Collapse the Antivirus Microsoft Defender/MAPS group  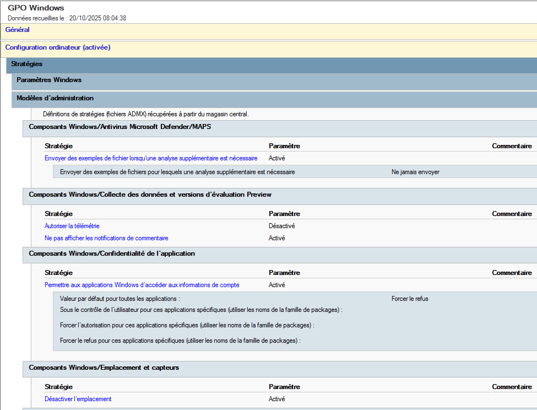(x=120, y=127)
